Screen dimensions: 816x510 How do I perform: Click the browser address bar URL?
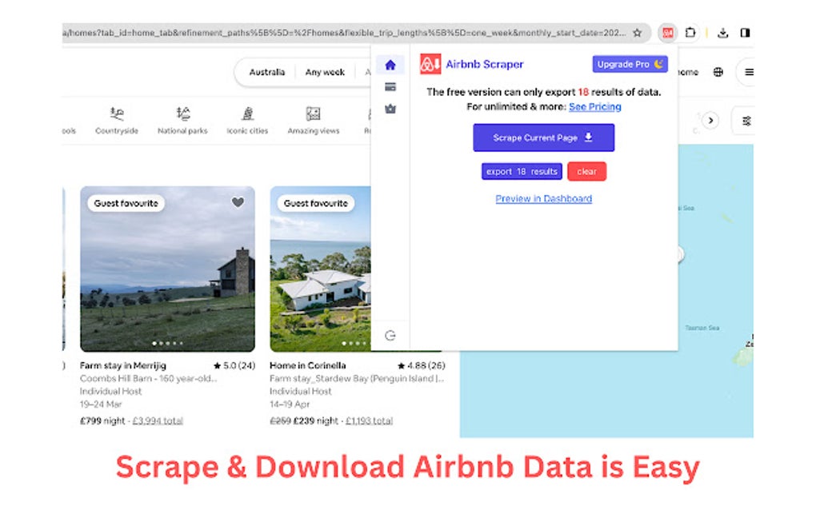344,33
